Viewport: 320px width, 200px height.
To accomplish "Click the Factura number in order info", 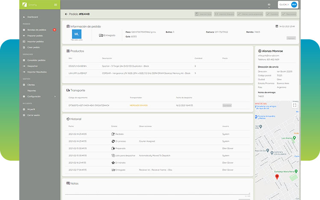I will coord(221,32).
